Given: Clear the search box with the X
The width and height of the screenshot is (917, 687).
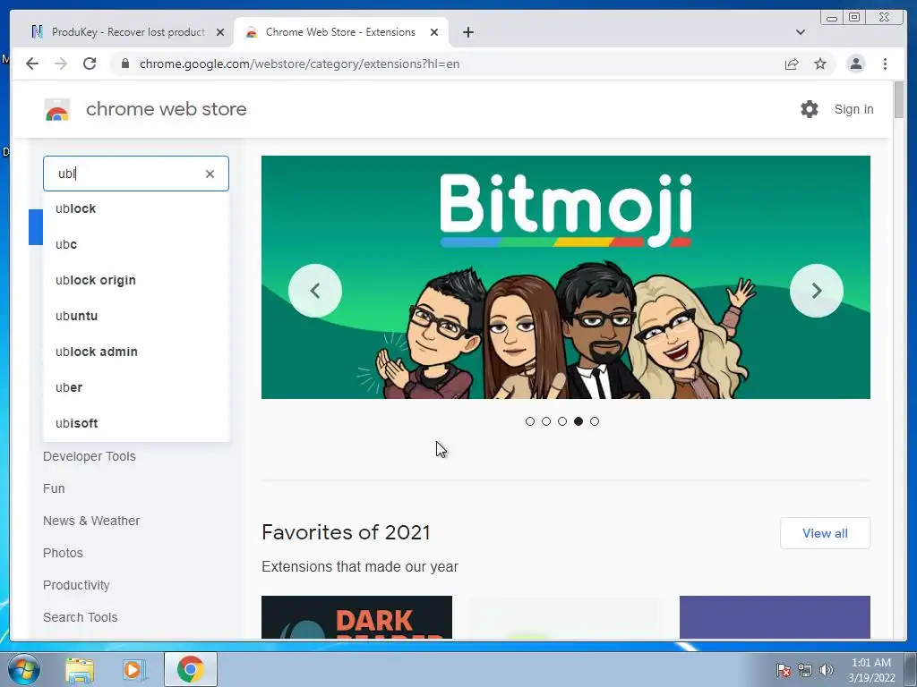Looking at the screenshot, I should (210, 174).
